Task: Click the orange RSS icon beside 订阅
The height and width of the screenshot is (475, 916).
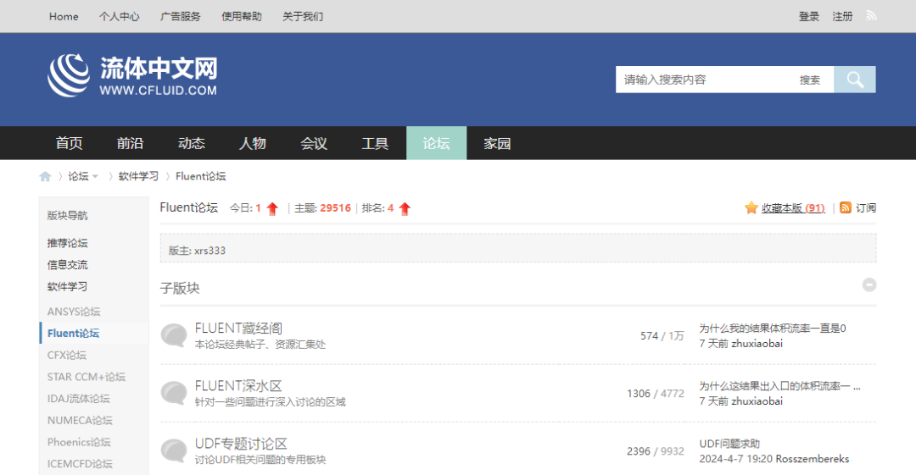Action: (846, 207)
